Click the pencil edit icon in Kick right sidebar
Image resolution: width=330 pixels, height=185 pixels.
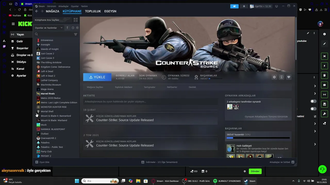(x=324, y=44)
